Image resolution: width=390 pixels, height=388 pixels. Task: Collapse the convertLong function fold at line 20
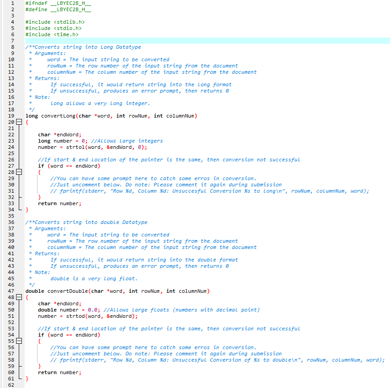point(19,122)
